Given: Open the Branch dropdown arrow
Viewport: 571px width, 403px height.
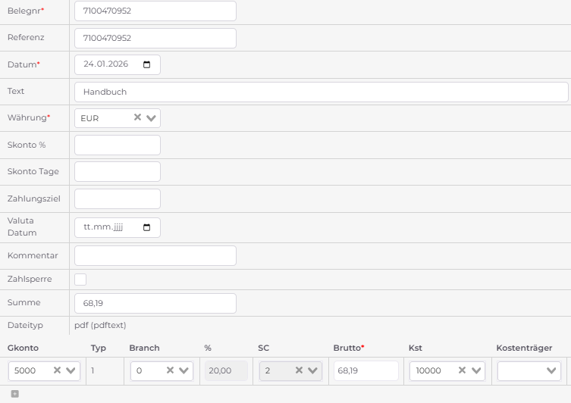Looking at the screenshot, I should 185,371.
